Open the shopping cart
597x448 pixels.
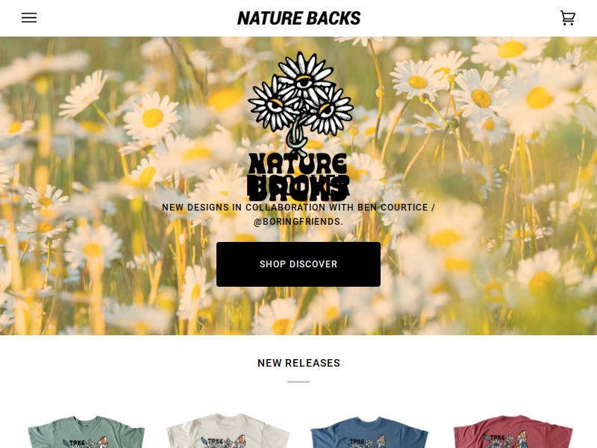pos(568,18)
